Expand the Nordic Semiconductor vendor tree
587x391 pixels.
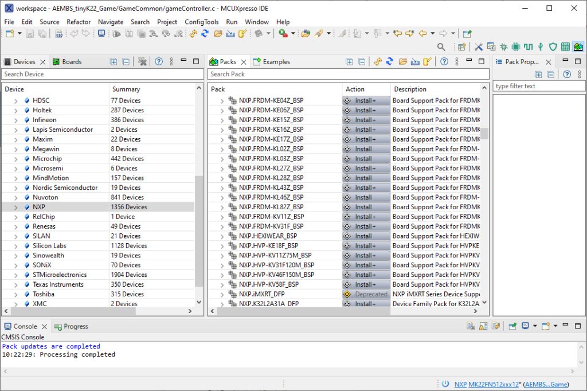(x=16, y=187)
